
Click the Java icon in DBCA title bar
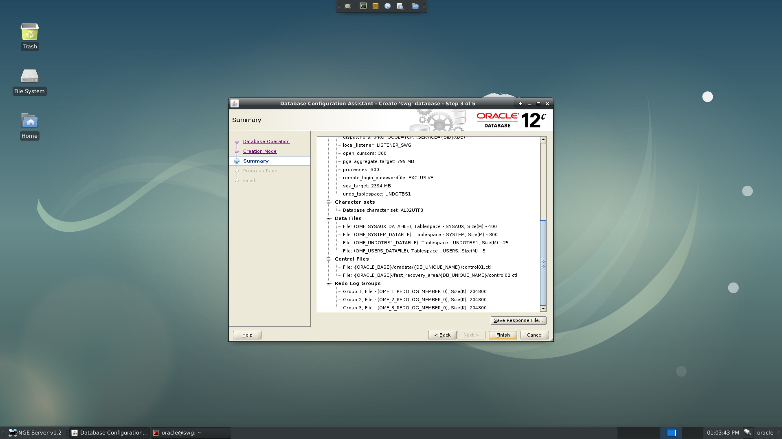click(x=235, y=104)
